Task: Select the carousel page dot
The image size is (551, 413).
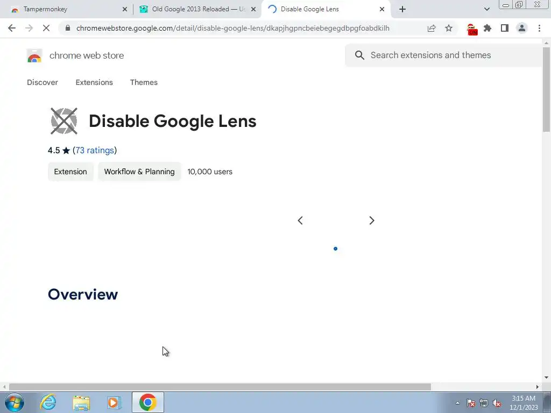Action: (x=335, y=248)
